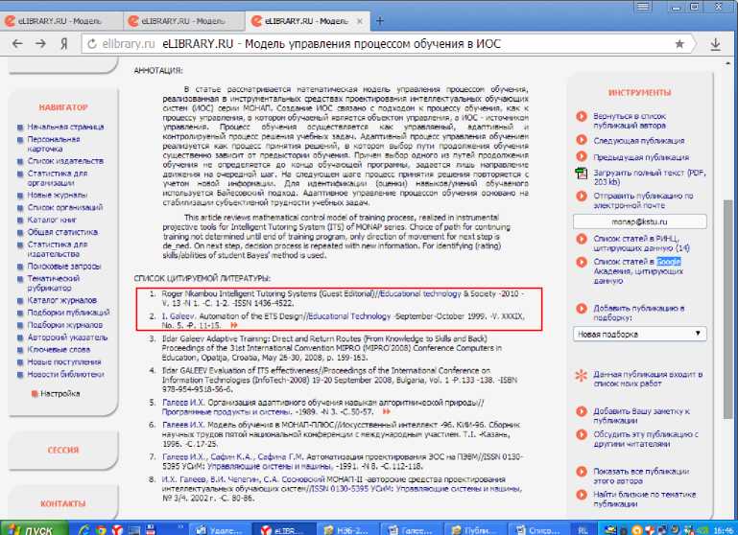Click the double-arrow icon after reference 2
The image size is (738, 535).
(x=233, y=325)
